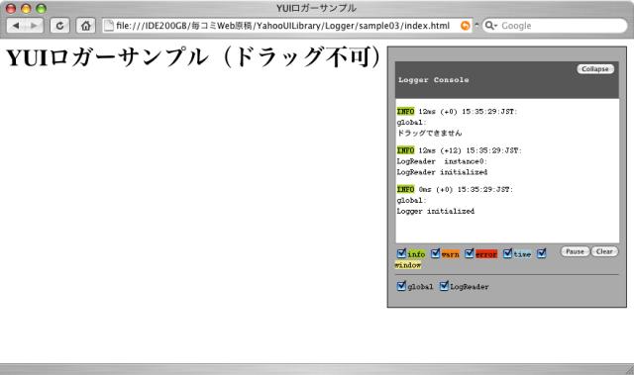Uncheck the info log filter

(x=401, y=253)
